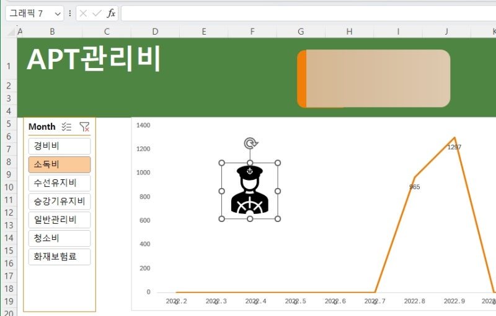
Task: Filter by 일반관리비 in slicer
Action: click(60, 220)
